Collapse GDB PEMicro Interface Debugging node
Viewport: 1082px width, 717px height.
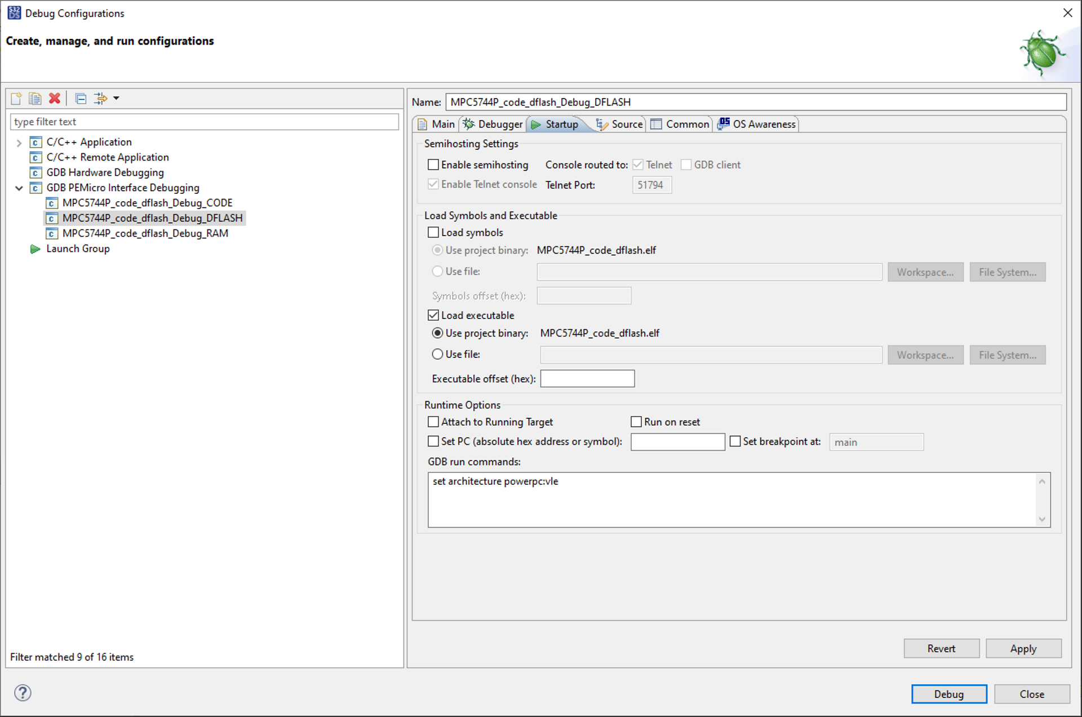click(19, 188)
